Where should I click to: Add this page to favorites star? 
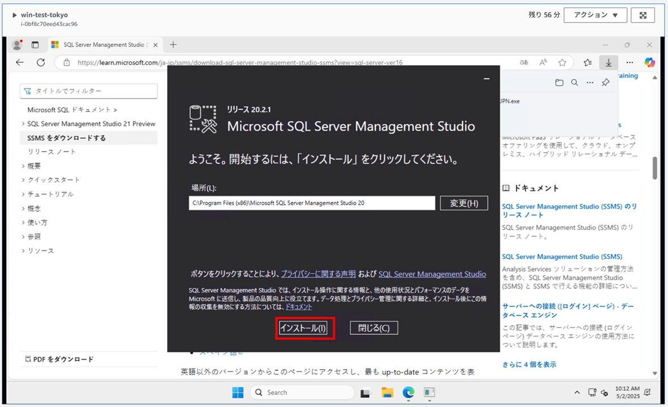562,63
